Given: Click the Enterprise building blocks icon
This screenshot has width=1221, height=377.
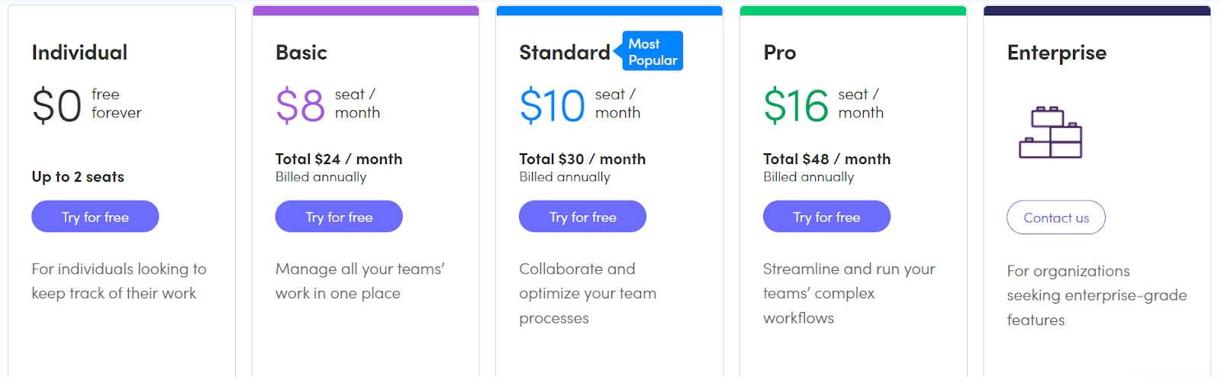Looking at the screenshot, I should pyautogui.click(x=1051, y=132).
